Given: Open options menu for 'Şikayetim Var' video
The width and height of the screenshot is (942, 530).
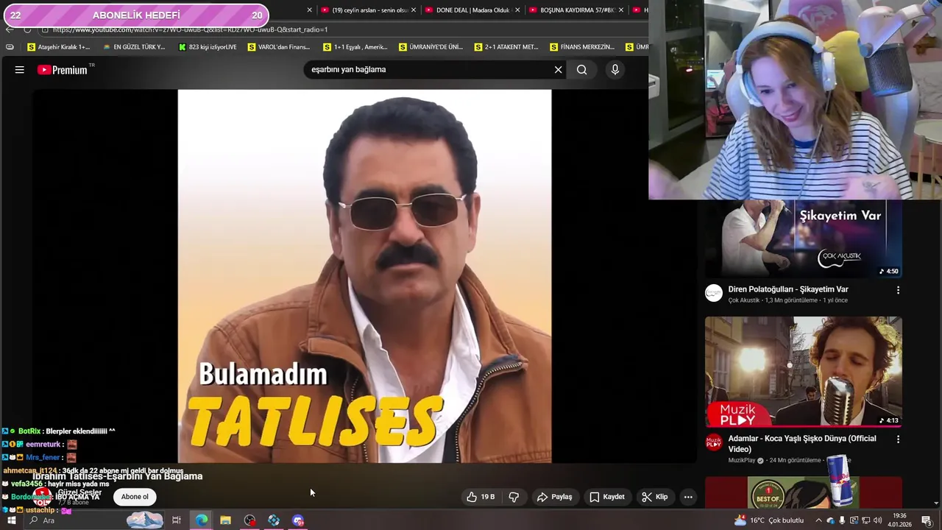Looking at the screenshot, I should click(x=898, y=290).
